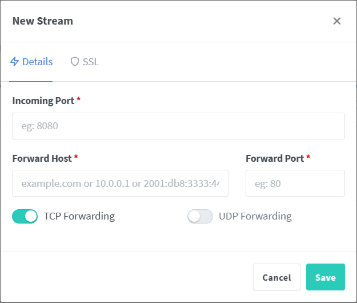This screenshot has width=357, height=303.
Task: Click into the Forward Host field
Action: 120,183
